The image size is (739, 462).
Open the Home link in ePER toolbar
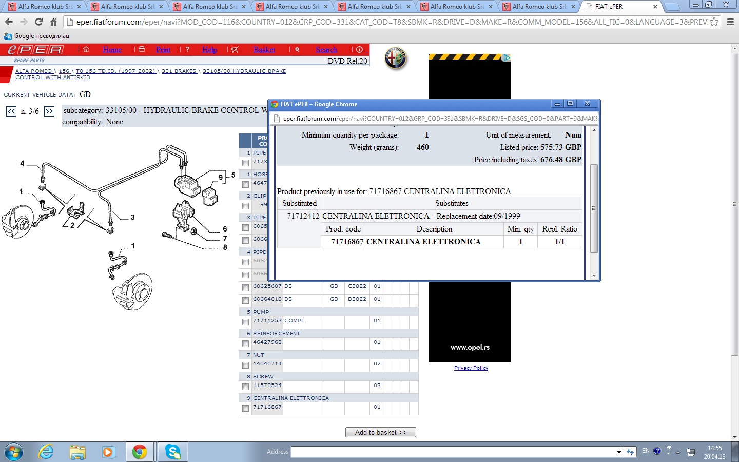[112, 50]
